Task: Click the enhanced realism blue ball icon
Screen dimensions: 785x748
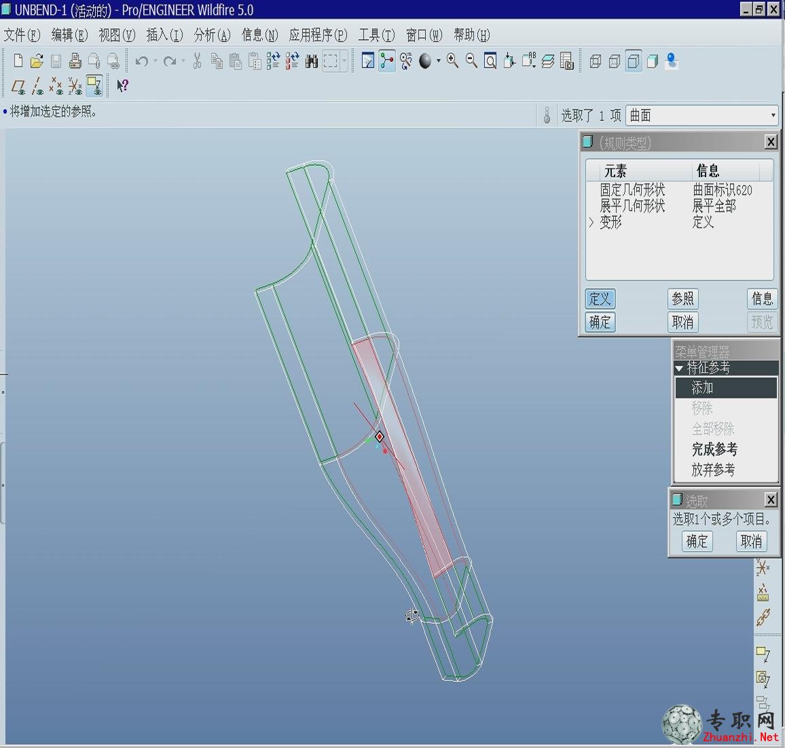Action: click(672, 61)
